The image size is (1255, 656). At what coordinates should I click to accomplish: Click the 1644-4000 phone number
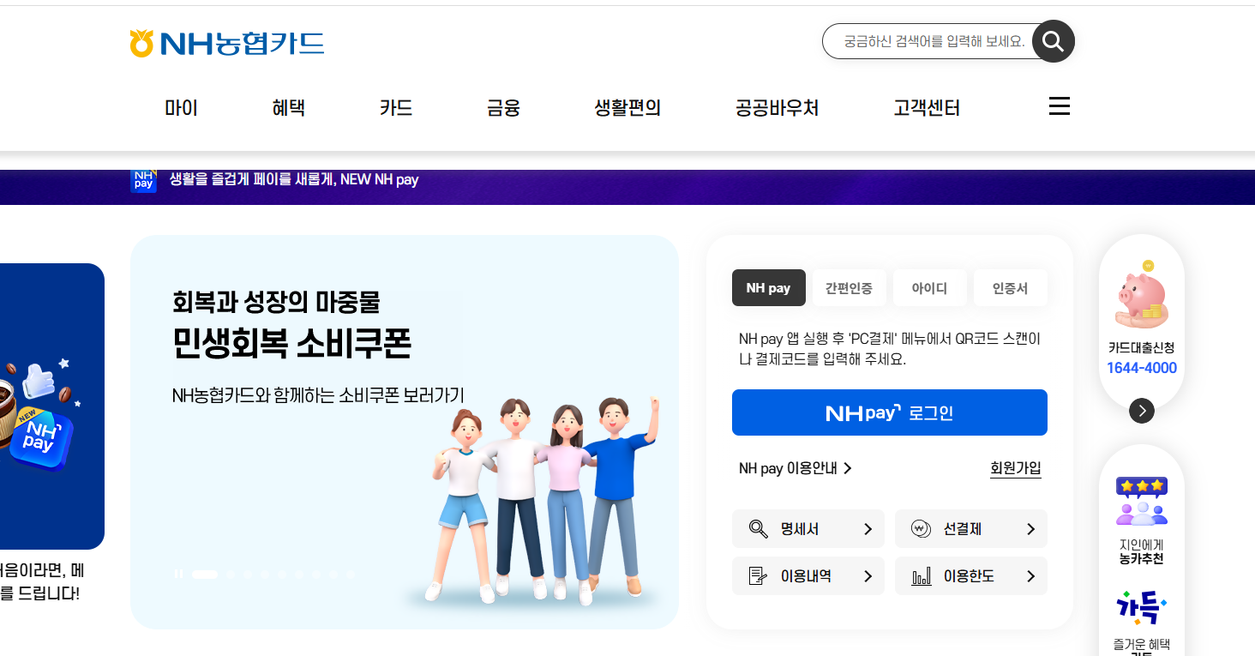pos(1142,368)
